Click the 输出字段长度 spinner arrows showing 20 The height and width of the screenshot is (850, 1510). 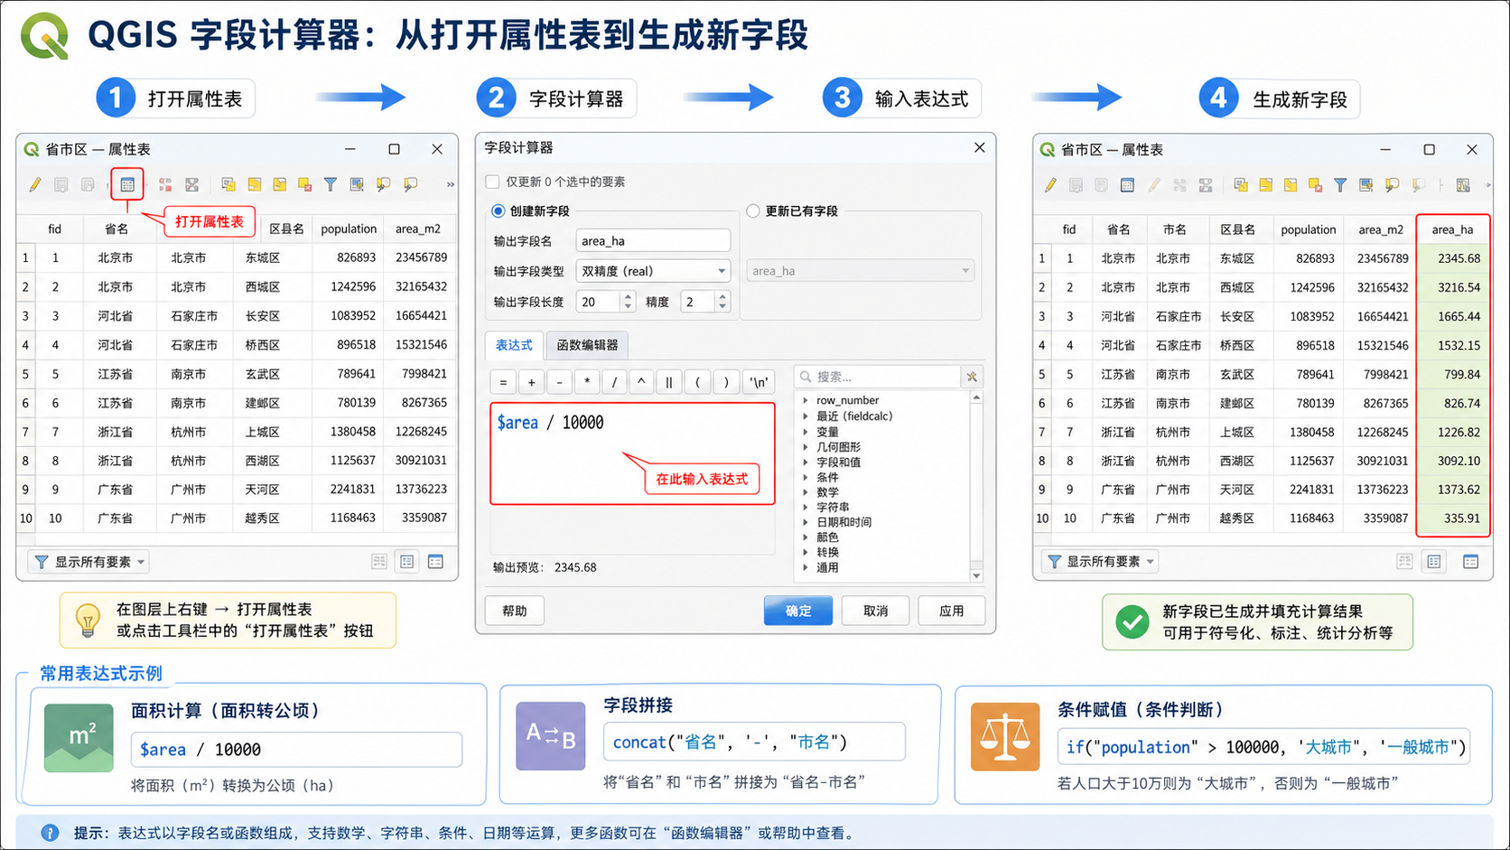click(x=629, y=302)
